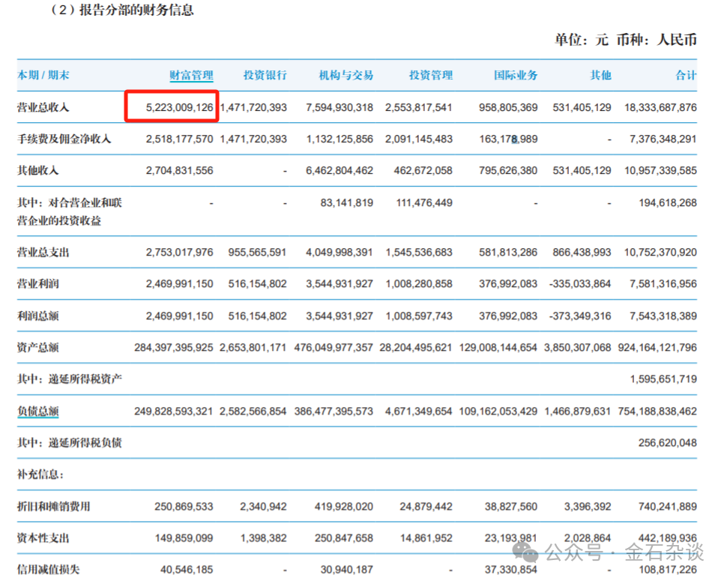Click the 补充信息： label
Image resolution: width=727 pixels, height=581 pixels.
click(40, 475)
